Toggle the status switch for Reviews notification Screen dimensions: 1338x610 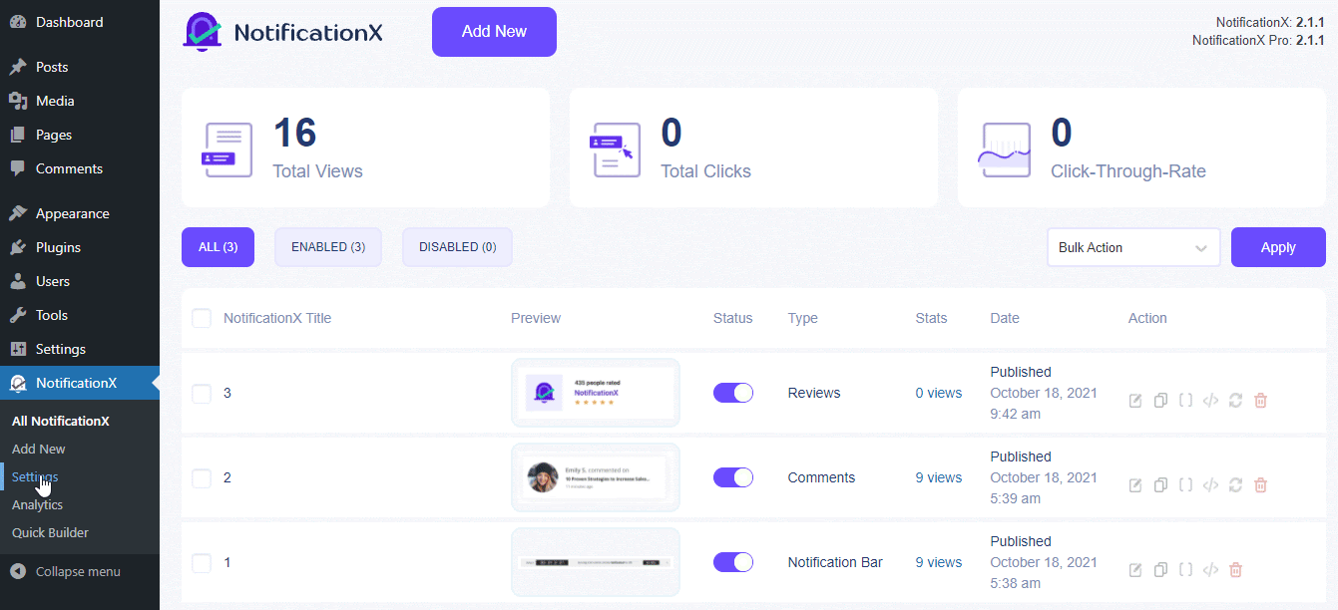tap(733, 393)
